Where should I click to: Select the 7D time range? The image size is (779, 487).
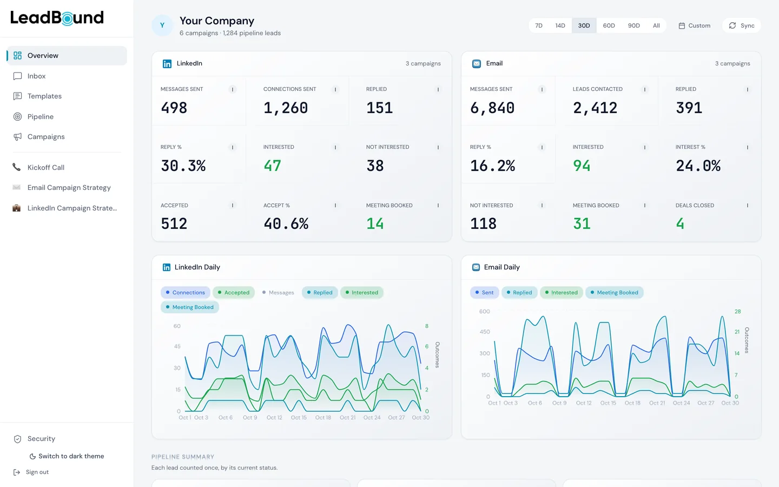tap(539, 25)
